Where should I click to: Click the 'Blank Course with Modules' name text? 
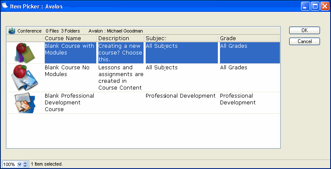coord(69,49)
